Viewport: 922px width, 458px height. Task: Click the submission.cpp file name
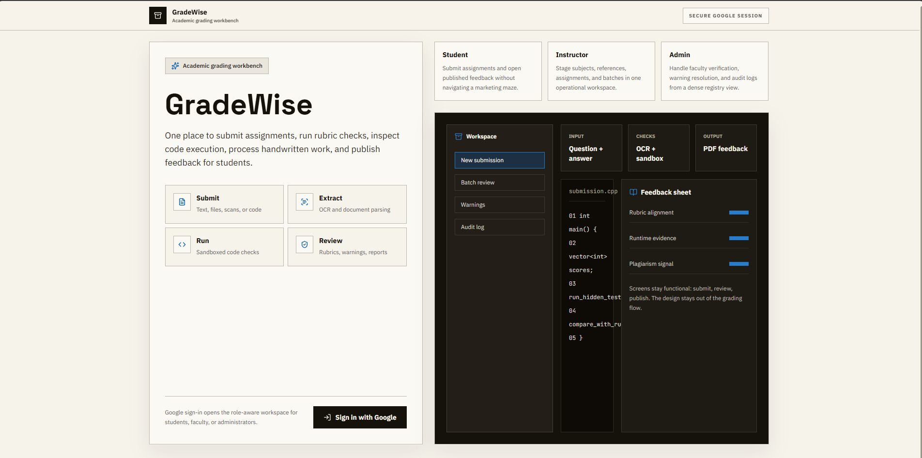pos(593,191)
